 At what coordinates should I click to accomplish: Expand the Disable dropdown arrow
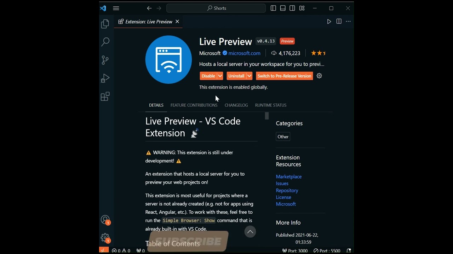(x=220, y=76)
